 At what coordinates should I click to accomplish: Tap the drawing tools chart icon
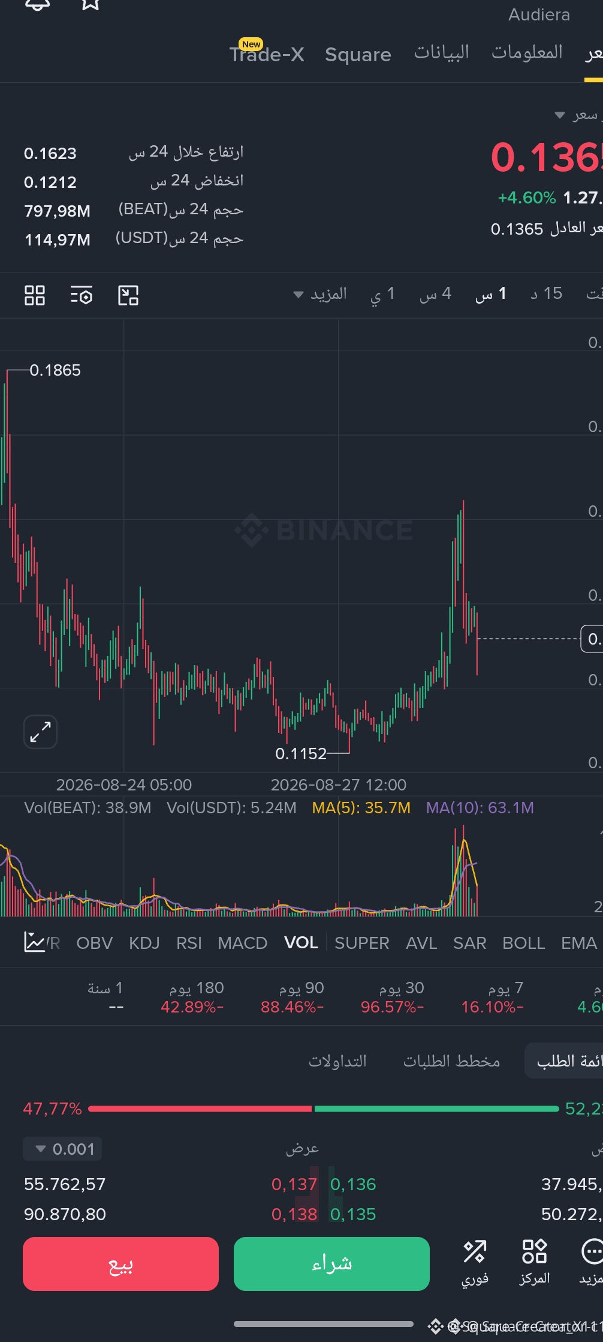[x=128, y=295]
